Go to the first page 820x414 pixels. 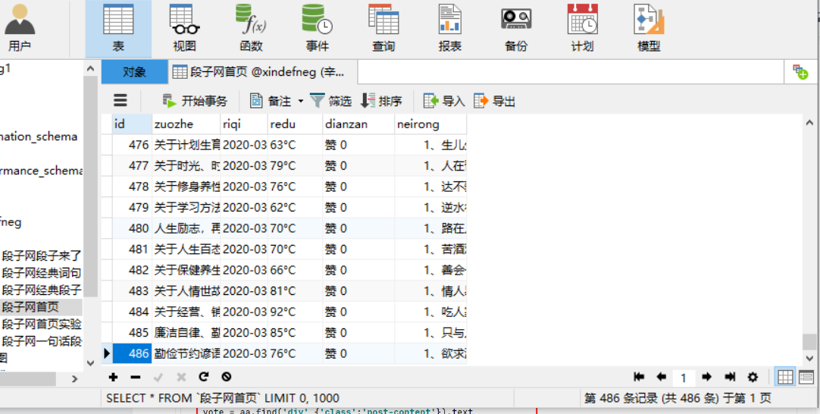pos(638,377)
